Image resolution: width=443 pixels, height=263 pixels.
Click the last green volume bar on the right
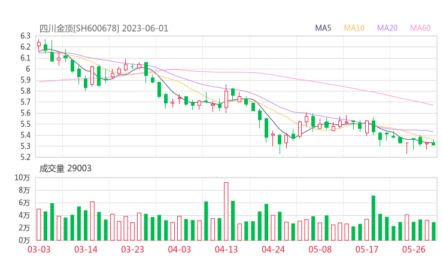(433, 231)
